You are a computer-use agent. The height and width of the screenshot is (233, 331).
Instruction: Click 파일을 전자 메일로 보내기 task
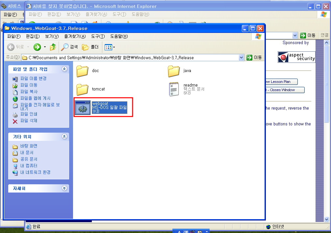[40, 106]
